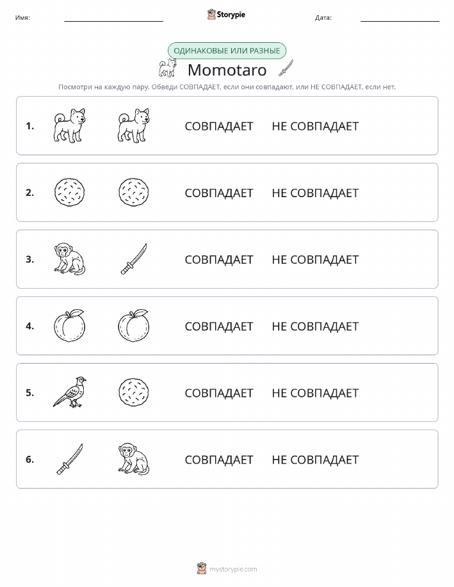Click the ОДИНАКОВЫЕ ИЛИ РАЗНЫЕ badge
This screenshot has width=454, height=587.
[227, 51]
